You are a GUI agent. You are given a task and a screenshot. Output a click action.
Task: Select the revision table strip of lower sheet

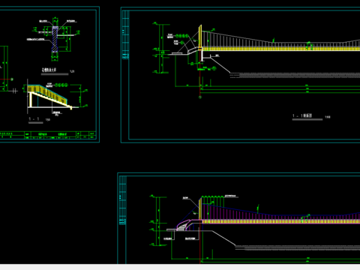(x=123, y=200)
